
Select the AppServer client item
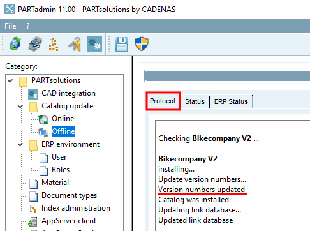pyautogui.click(x=69, y=221)
